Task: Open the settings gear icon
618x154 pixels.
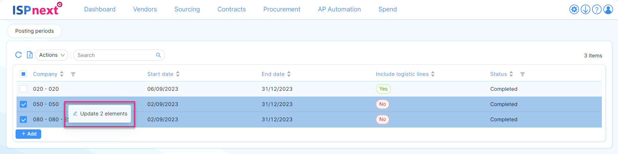Action: pos(574,9)
